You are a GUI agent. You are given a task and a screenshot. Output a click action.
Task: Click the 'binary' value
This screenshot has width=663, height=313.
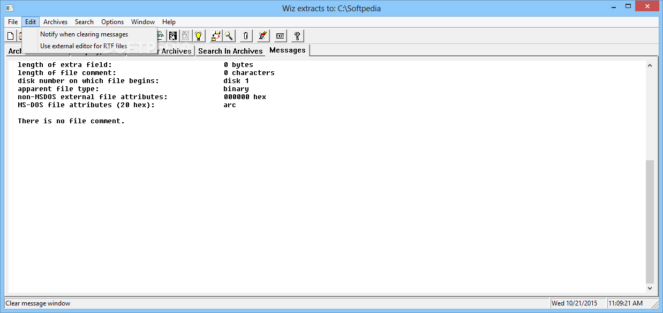point(236,89)
